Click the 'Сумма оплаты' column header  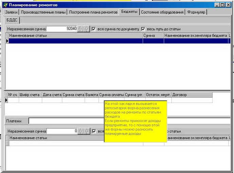111,95
